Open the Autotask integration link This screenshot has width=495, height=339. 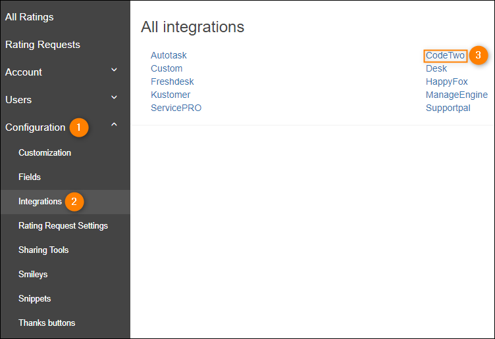pos(169,55)
